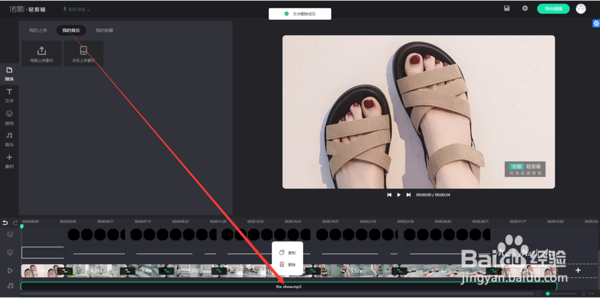The height and width of the screenshot is (298, 600).
Task: Open the 音乐 music sidebar panel
Action: point(9,140)
